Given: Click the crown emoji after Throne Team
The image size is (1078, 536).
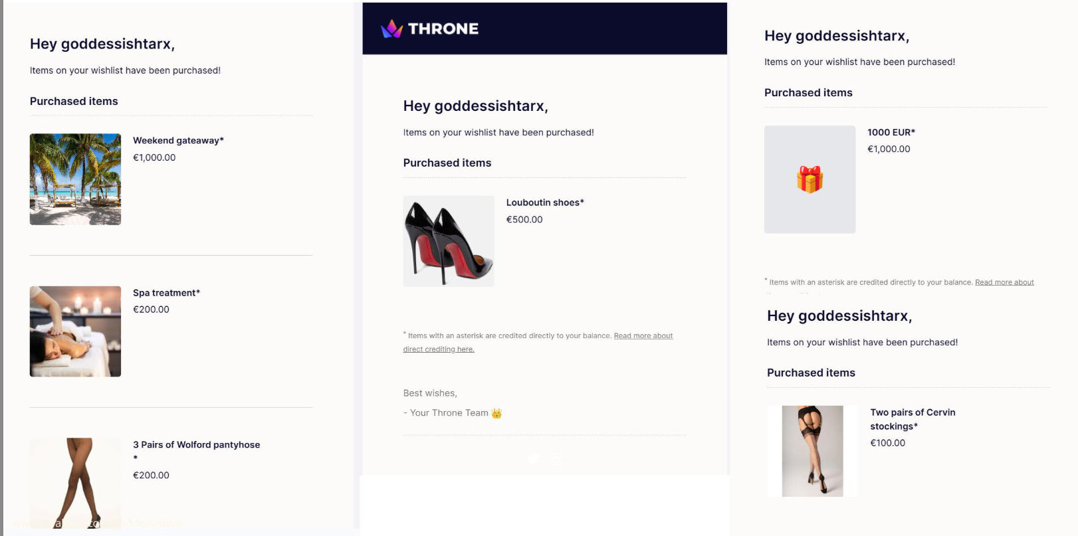Looking at the screenshot, I should (x=496, y=413).
